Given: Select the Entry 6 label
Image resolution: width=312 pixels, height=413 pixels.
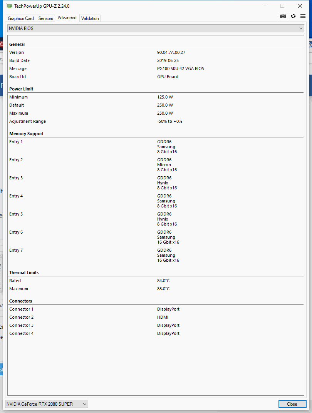Looking at the screenshot, I should pyautogui.click(x=16, y=232).
